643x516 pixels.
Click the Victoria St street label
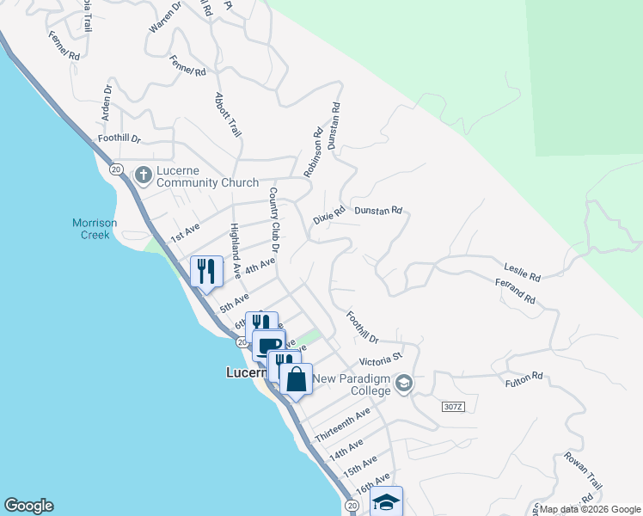click(381, 359)
